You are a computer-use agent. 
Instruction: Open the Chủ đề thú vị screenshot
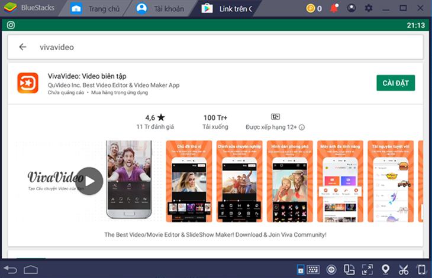(x=189, y=181)
